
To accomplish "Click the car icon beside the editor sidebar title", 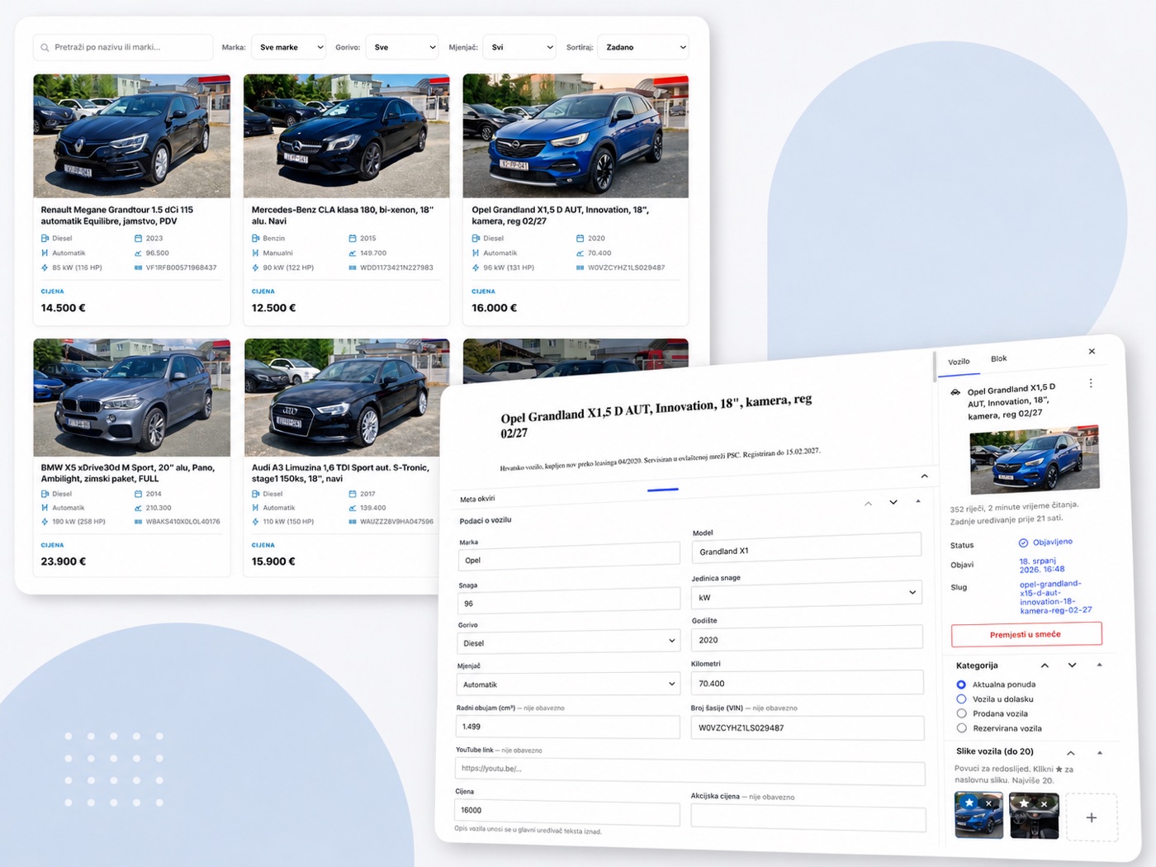I will (955, 392).
